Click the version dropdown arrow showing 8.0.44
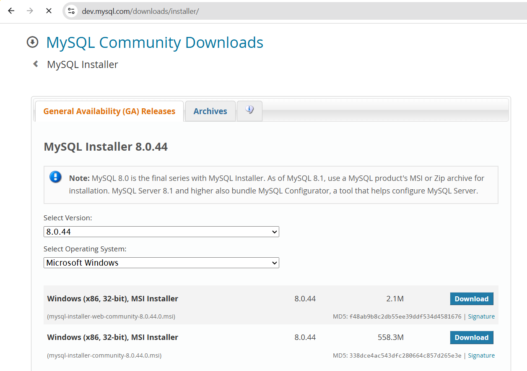Screen dimensions: 527x371 275,232
